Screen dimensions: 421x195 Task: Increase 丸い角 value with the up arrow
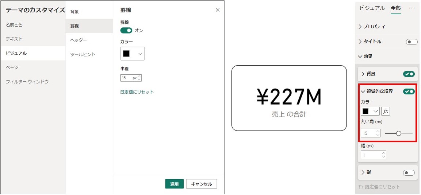pos(378,131)
